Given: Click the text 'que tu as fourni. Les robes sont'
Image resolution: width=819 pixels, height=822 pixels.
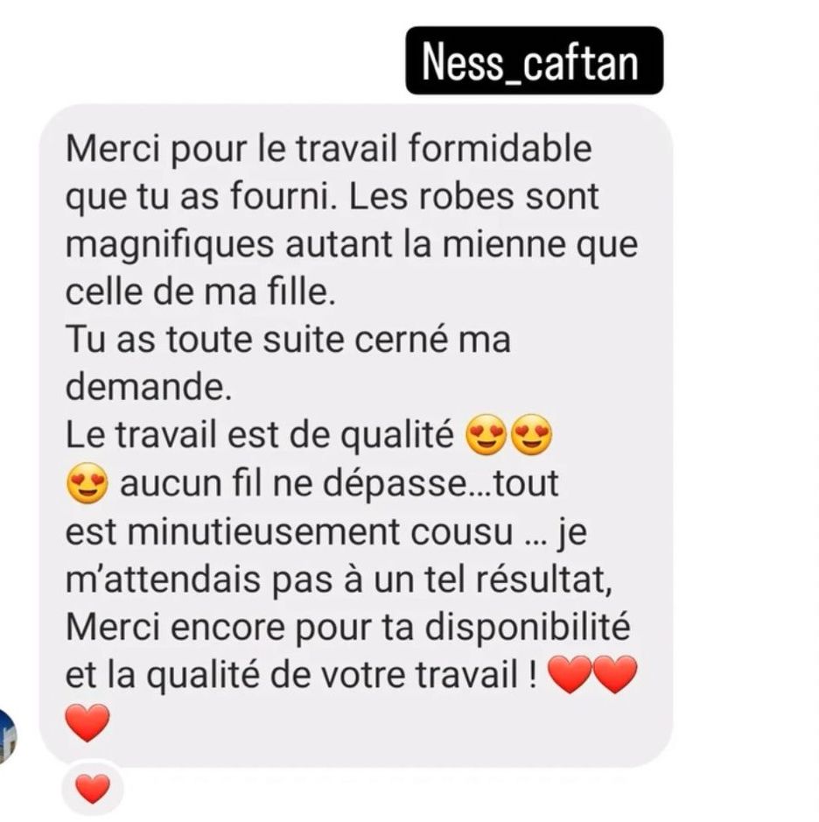Looking at the screenshot, I should (332, 197).
